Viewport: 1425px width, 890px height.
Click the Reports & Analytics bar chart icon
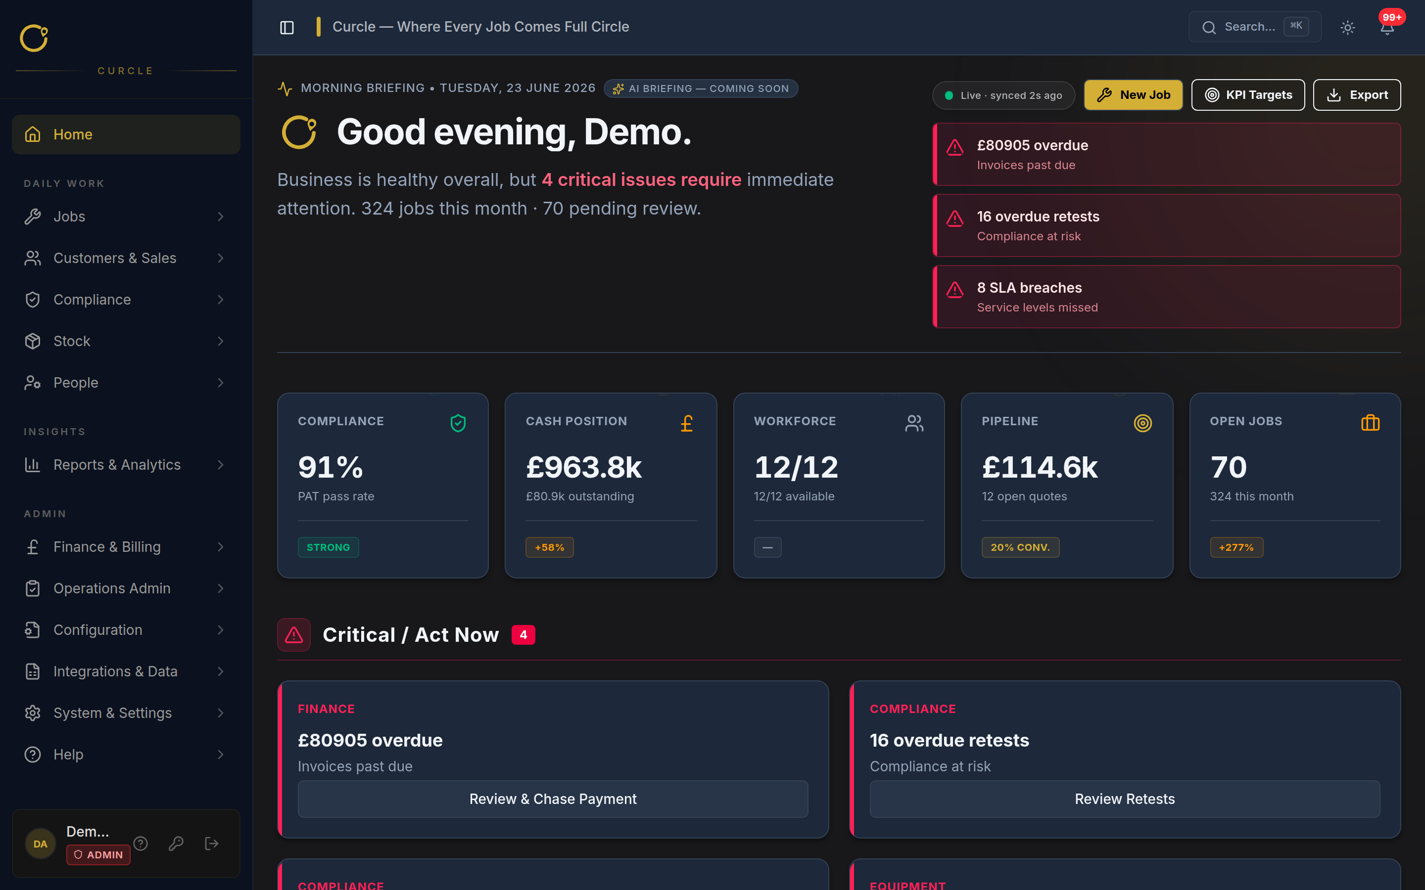click(32, 465)
